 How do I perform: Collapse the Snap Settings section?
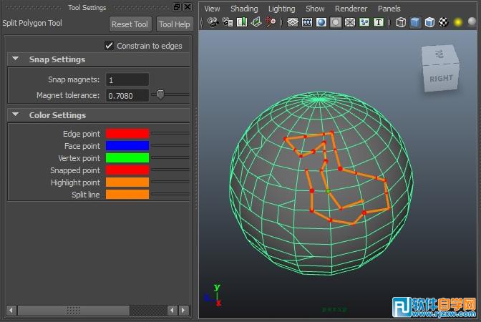[16, 59]
